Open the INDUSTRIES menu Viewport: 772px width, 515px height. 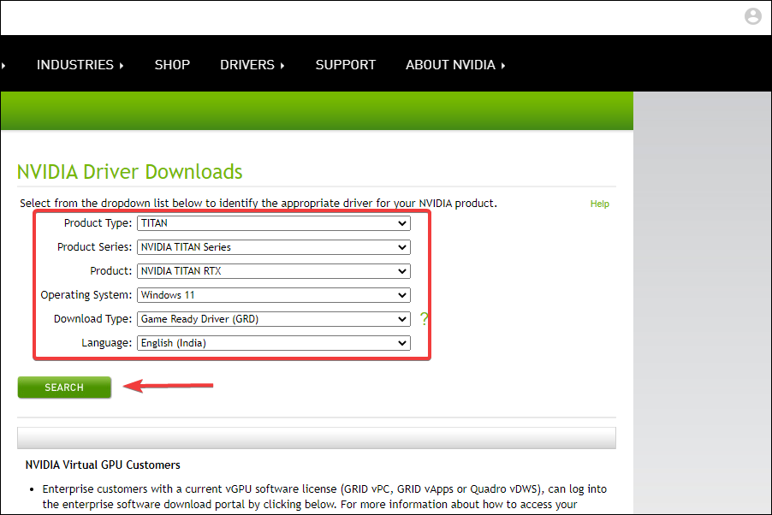pyautogui.click(x=74, y=64)
